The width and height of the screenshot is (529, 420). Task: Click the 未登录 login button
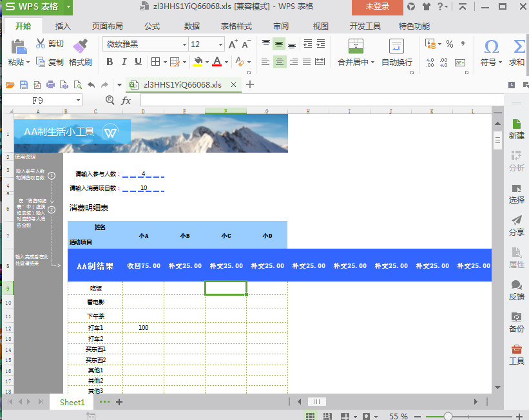377,8
